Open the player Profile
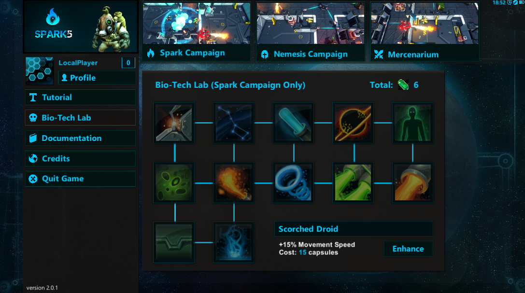525x293 pixels. click(x=97, y=78)
